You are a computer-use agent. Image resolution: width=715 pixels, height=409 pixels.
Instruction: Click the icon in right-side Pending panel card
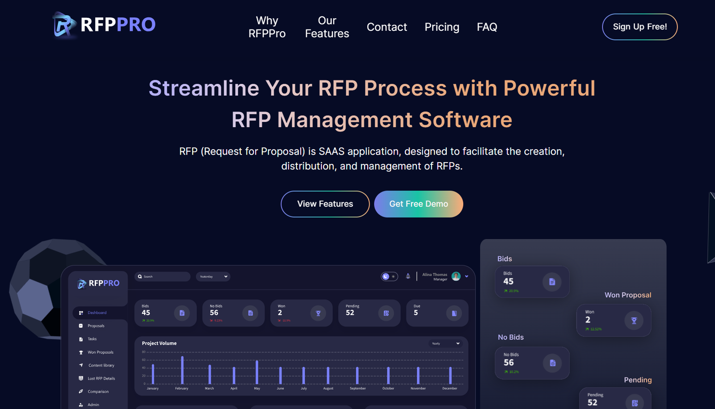click(x=635, y=403)
